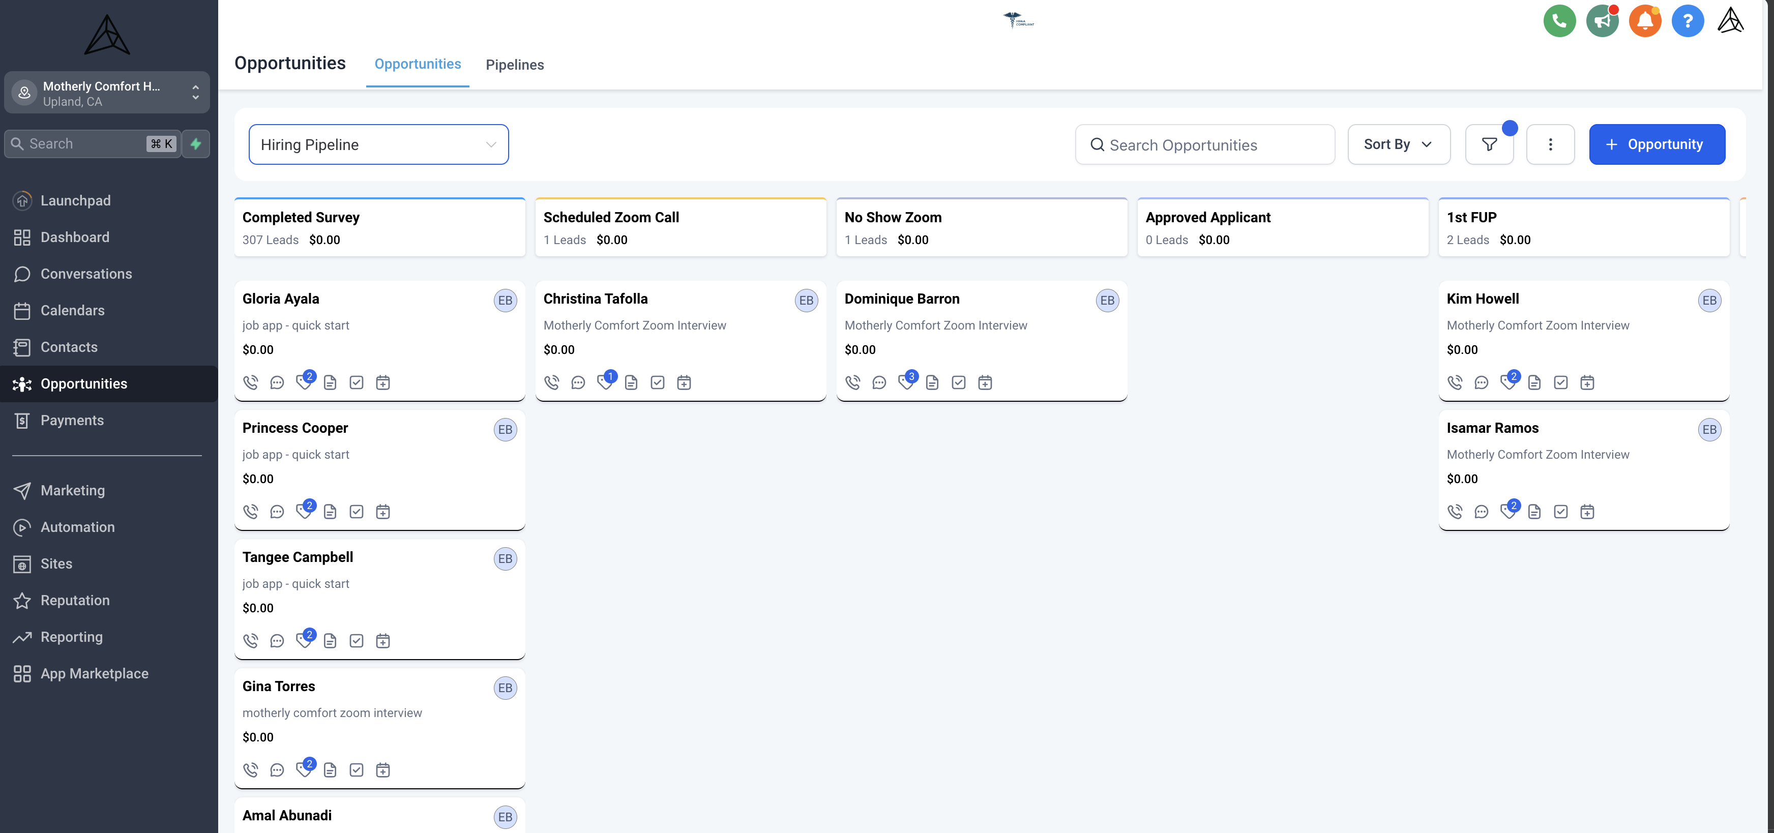1774x833 pixels.
Task: Click the calendar appointment icon on Isamar Ramos card
Action: 1587,512
